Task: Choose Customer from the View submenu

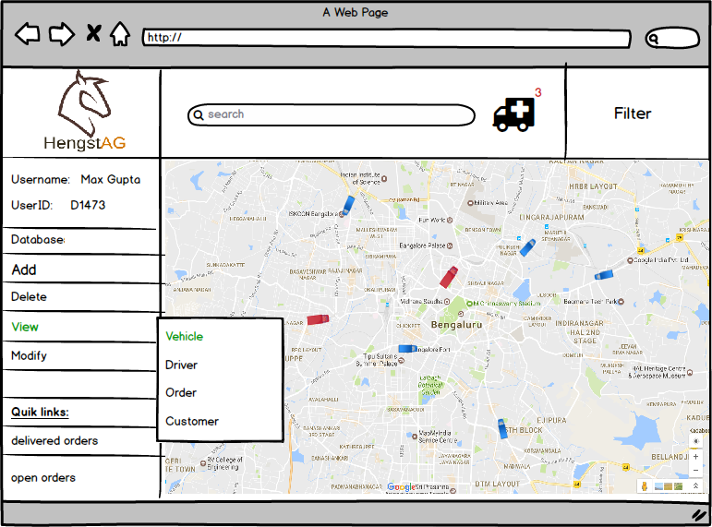Action: 192,421
